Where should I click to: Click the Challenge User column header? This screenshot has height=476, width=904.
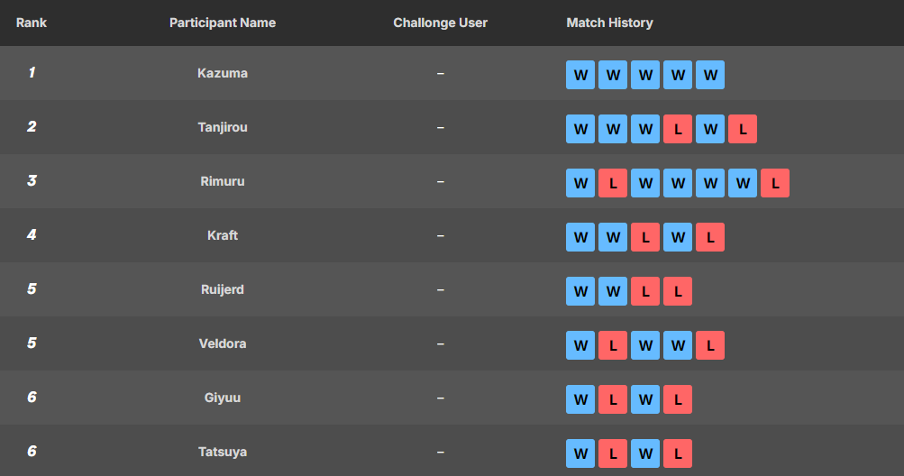point(440,23)
